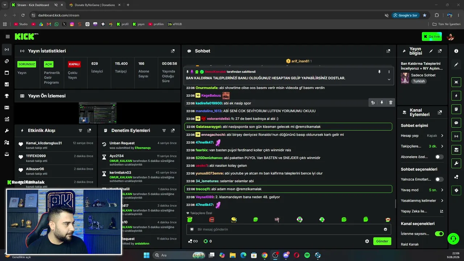Click the red angry emote in chat row
The image size is (464, 261).
(212, 219)
